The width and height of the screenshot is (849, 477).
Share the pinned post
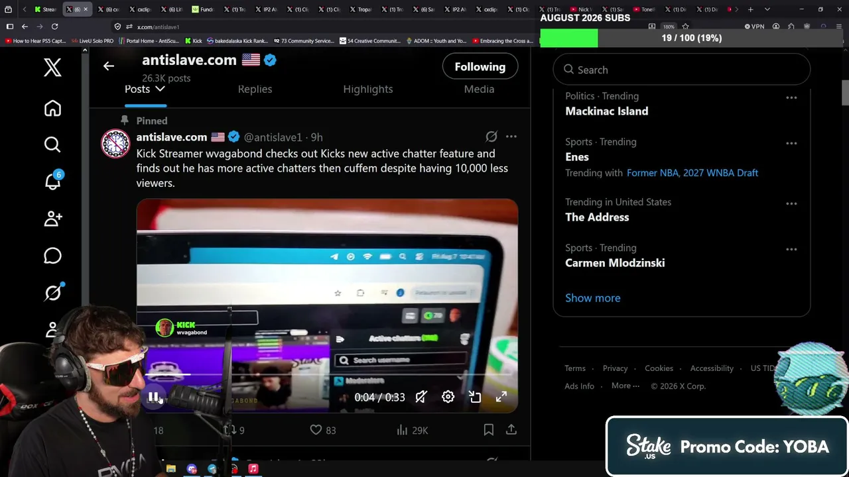(511, 430)
